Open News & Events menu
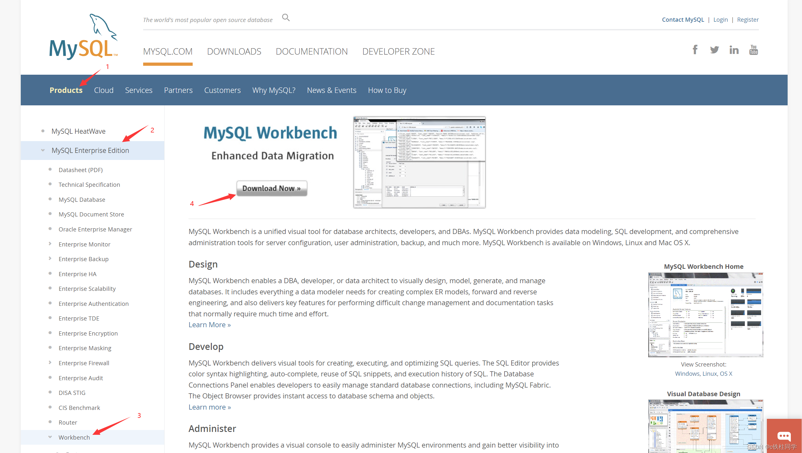 332,90
